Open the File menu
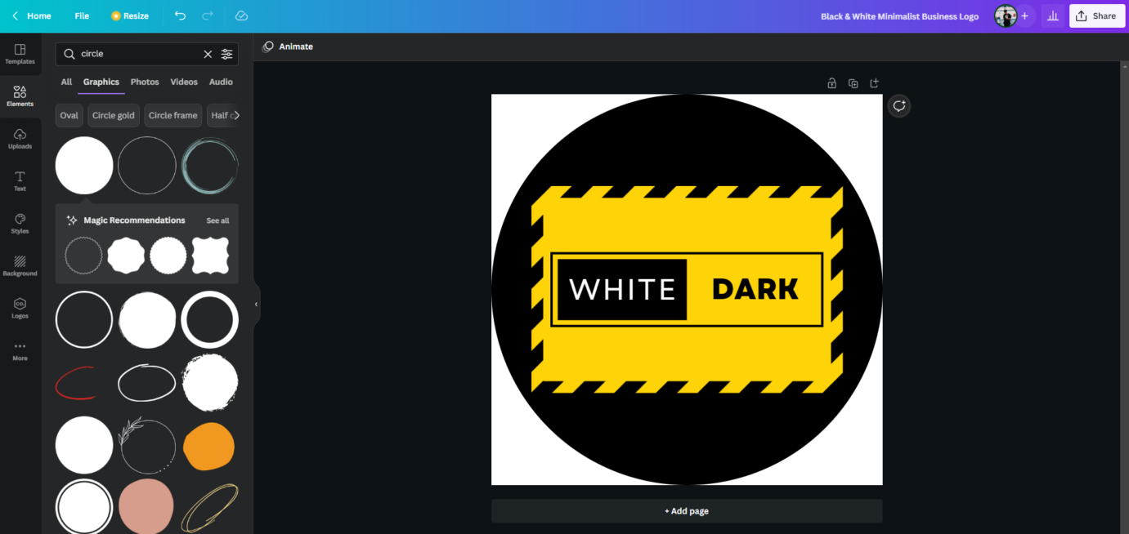The width and height of the screenshot is (1129, 534). pyautogui.click(x=82, y=16)
